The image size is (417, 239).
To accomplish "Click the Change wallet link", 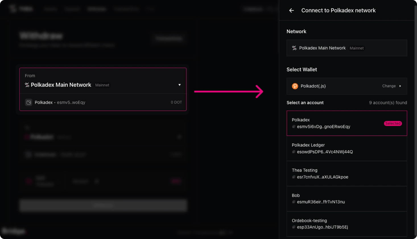I will click(x=389, y=86).
